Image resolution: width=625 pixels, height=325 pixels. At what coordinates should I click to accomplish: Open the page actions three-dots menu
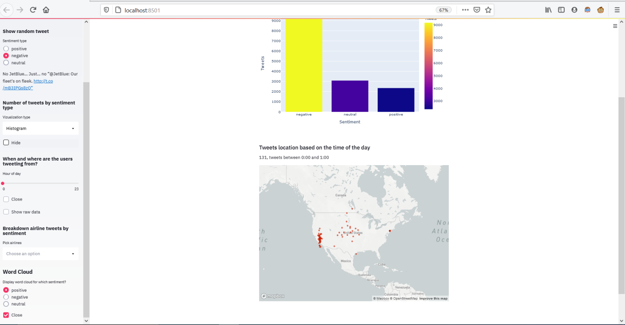465,10
